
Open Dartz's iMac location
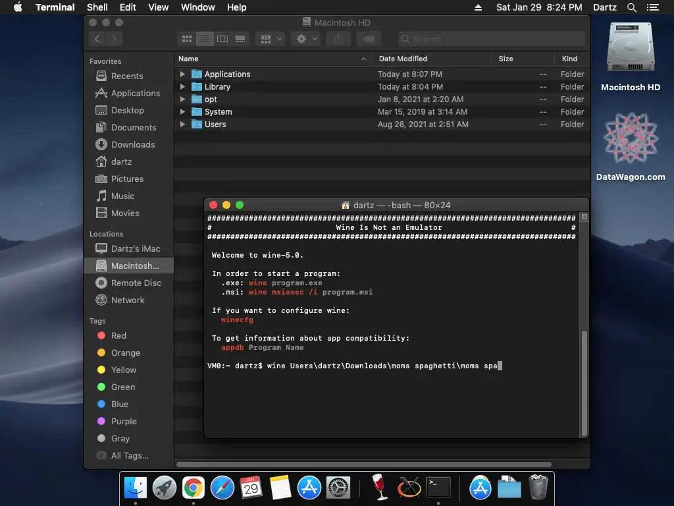pos(128,248)
